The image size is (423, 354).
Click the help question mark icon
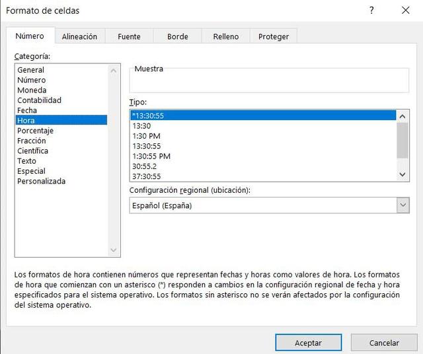click(x=371, y=11)
